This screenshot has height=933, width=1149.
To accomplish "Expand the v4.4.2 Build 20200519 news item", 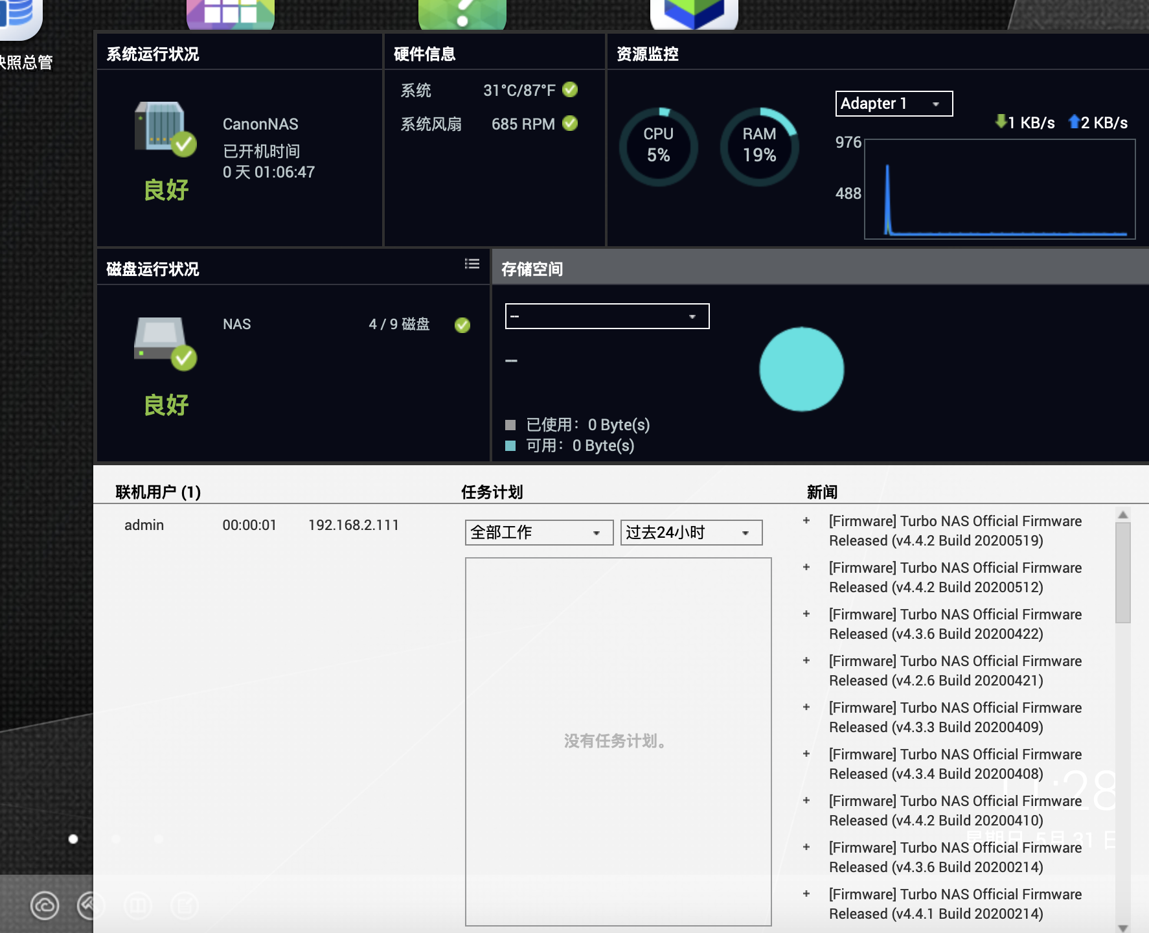I will pyautogui.click(x=806, y=521).
